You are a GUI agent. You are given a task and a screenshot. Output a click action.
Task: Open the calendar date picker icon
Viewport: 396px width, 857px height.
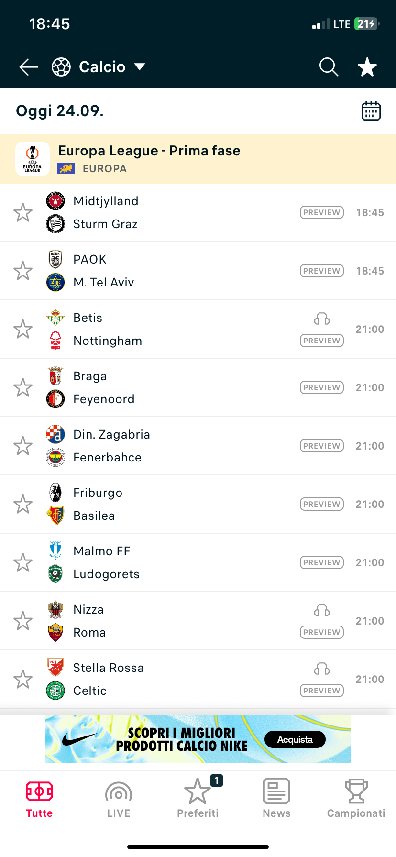tap(371, 111)
